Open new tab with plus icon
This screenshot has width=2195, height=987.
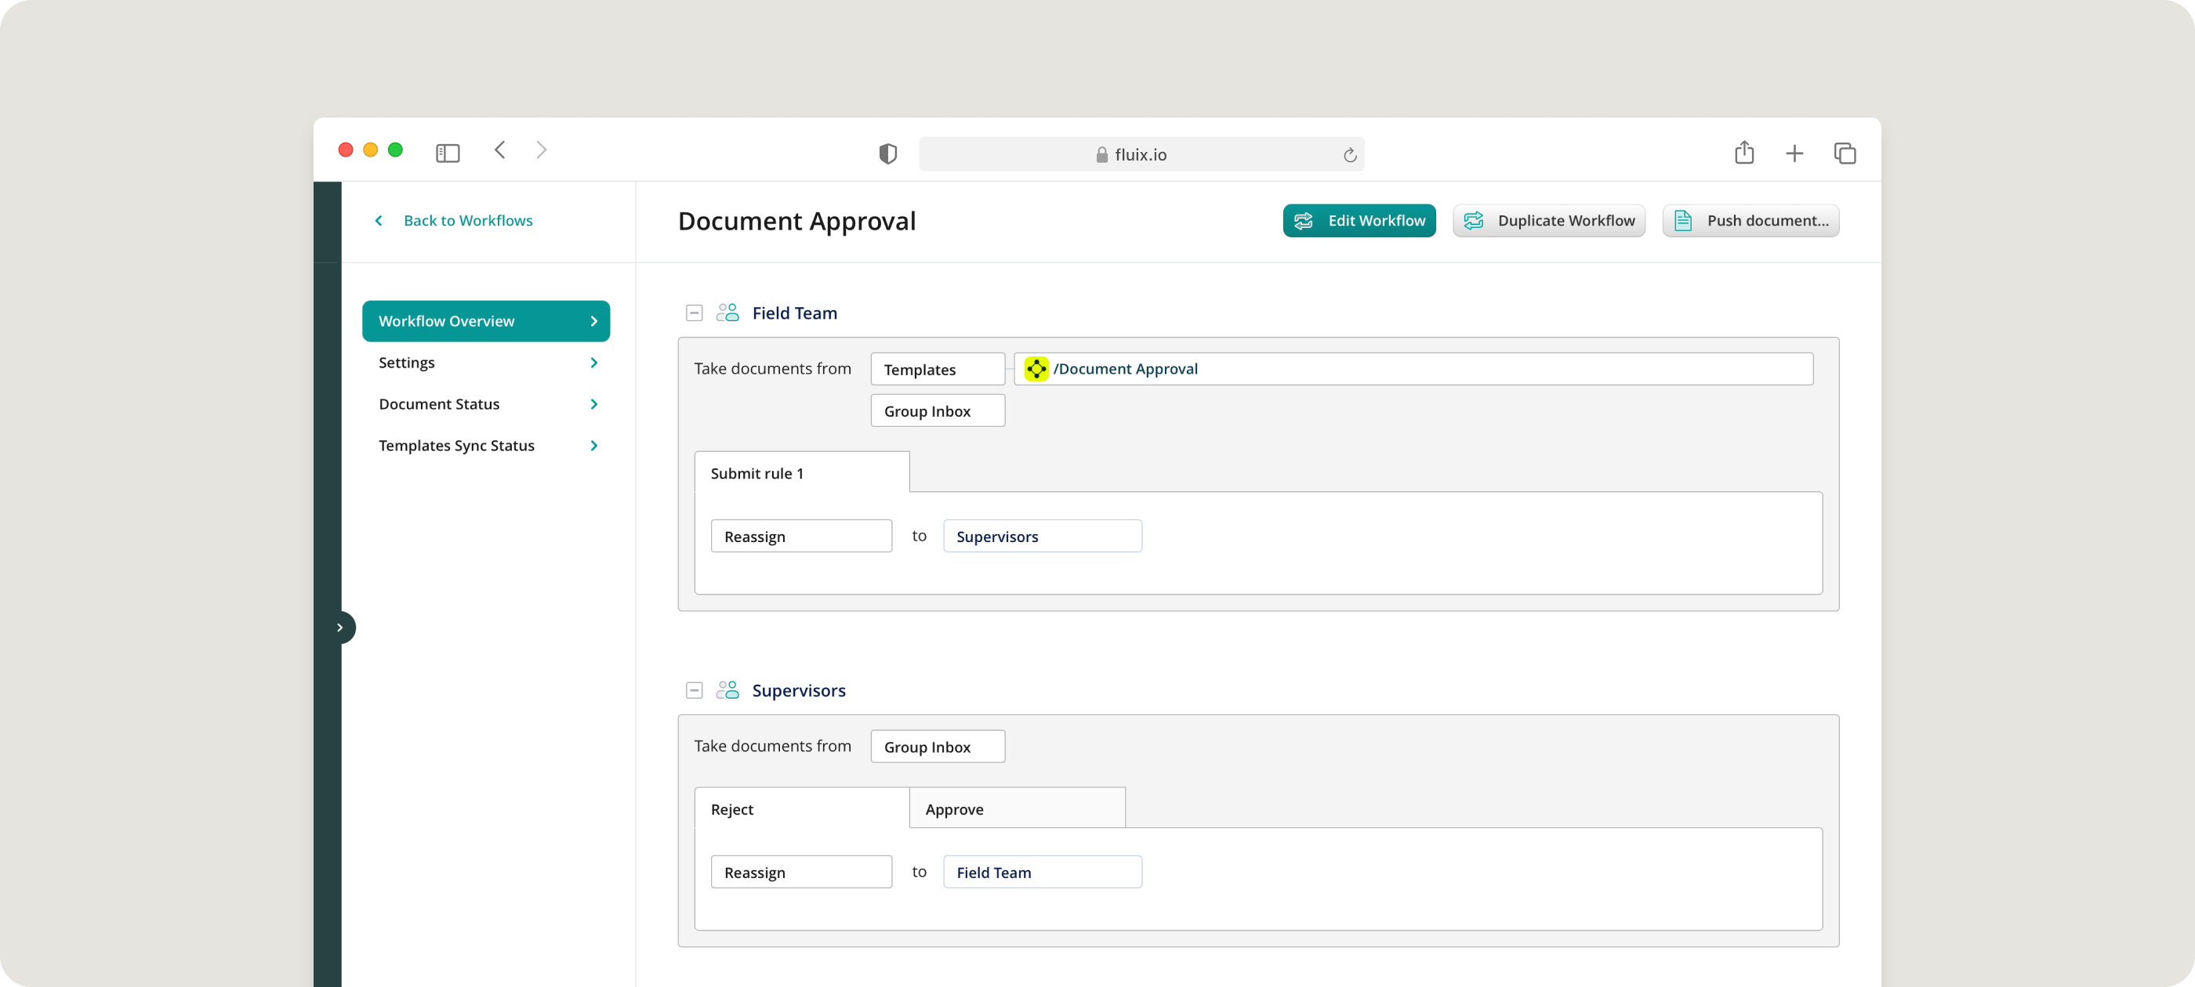[x=1794, y=154]
